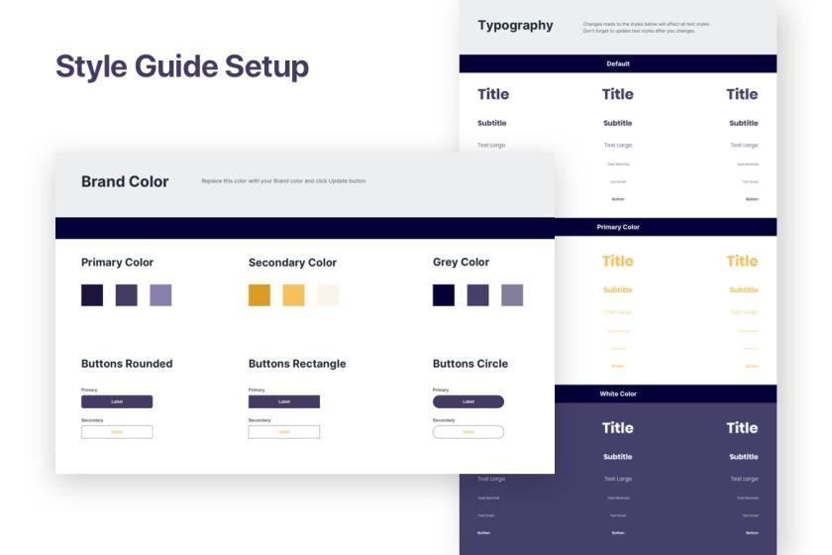Select the Primary Color typography section bar

[666, 227]
